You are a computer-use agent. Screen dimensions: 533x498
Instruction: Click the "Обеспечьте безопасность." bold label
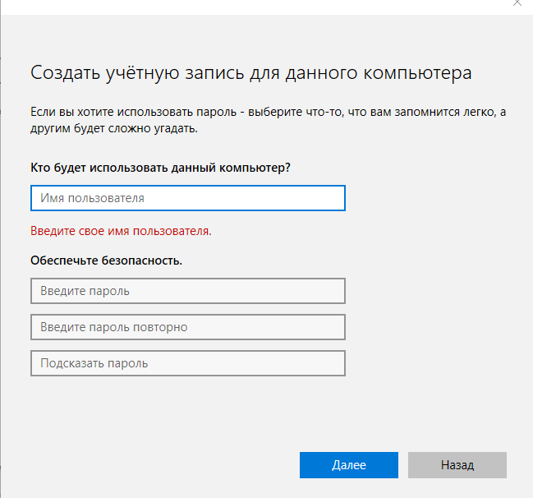[x=106, y=261]
